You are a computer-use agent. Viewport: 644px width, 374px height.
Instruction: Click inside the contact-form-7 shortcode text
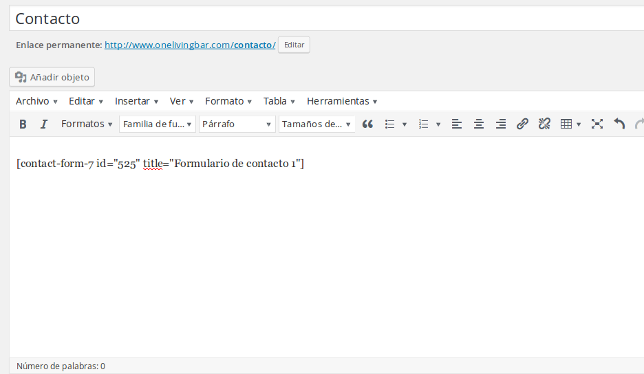tap(160, 164)
